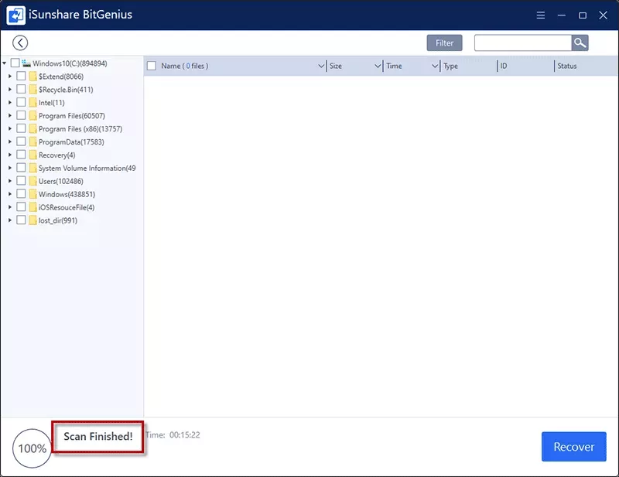Click the $Recycle.Bin folder icon

pyautogui.click(x=33, y=90)
